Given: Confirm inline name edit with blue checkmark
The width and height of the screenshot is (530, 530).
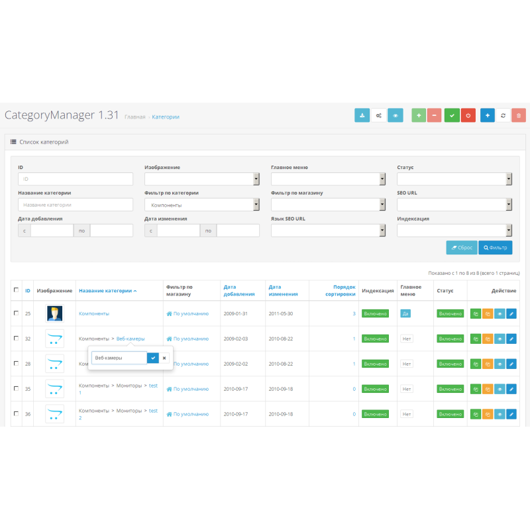Looking at the screenshot, I should pos(153,358).
